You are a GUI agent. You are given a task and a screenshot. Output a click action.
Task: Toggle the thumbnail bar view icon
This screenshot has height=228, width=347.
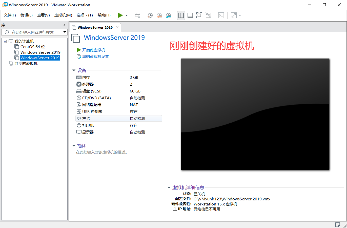(190, 15)
